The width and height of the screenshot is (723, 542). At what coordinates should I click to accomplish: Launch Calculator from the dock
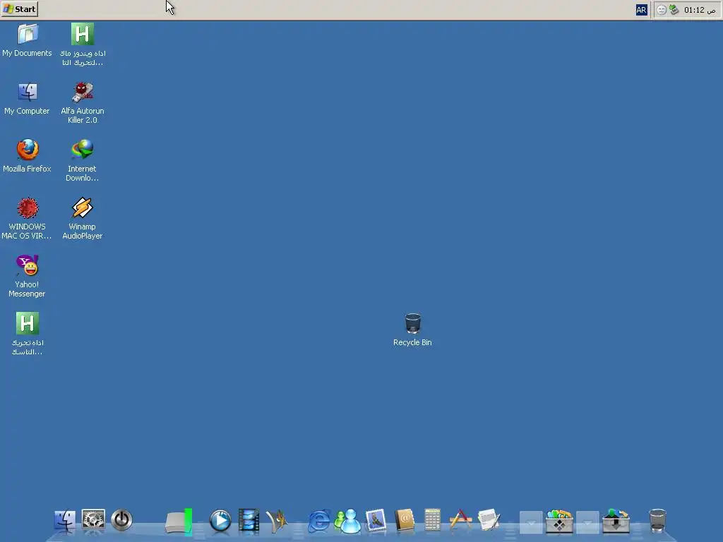tap(433, 520)
